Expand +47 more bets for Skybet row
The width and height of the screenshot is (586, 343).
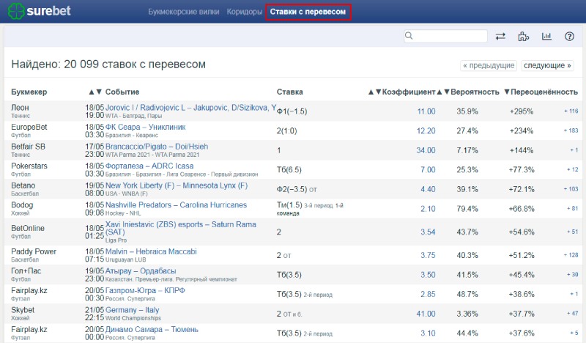[x=573, y=314]
